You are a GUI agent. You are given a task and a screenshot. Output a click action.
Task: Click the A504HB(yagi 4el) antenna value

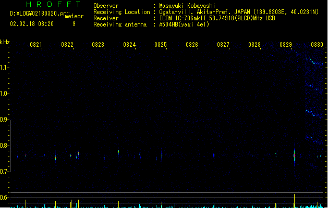[x=184, y=24]
